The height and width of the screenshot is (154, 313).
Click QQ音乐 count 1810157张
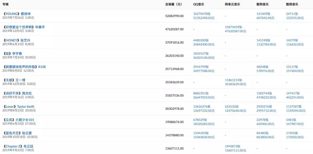click(201, 53)
